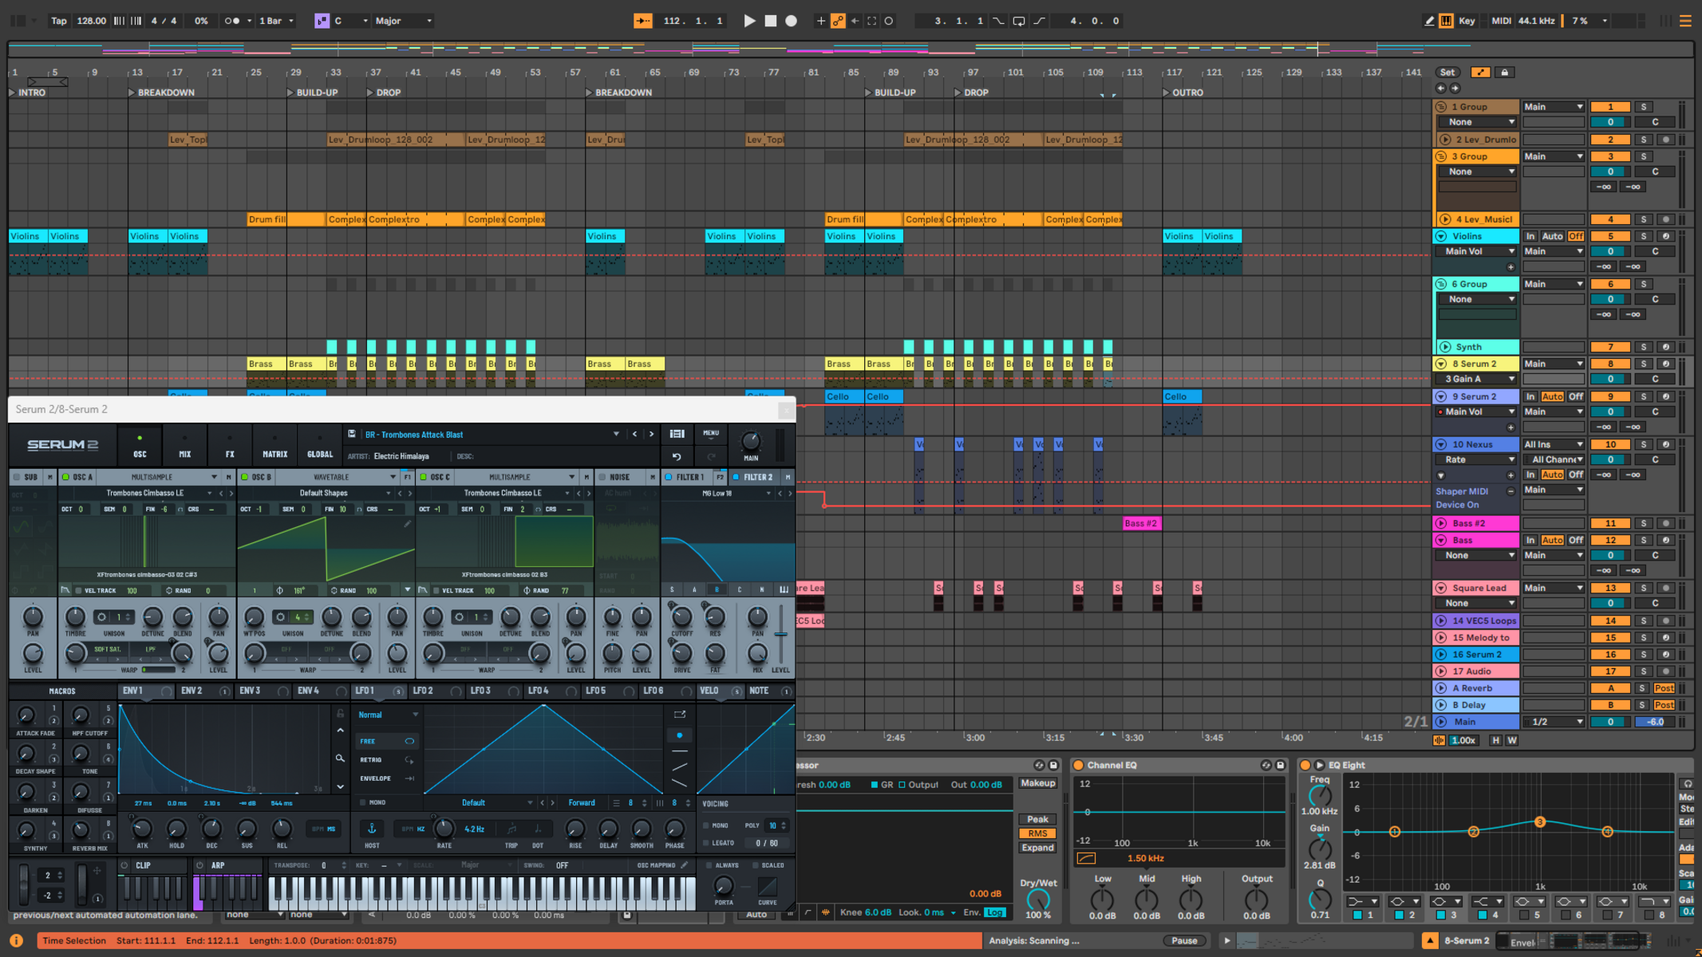Open the root note C dropdown

(x=352, y=21)
